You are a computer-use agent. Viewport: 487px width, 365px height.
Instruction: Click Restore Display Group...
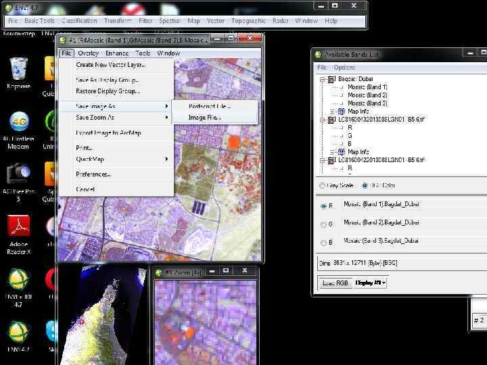115,91
